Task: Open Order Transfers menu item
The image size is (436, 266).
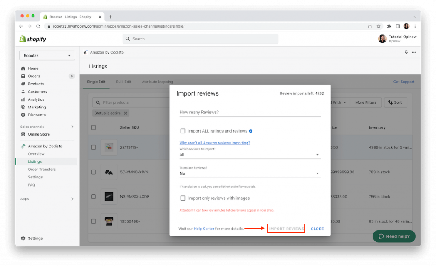Action: [x=42, y=170]
